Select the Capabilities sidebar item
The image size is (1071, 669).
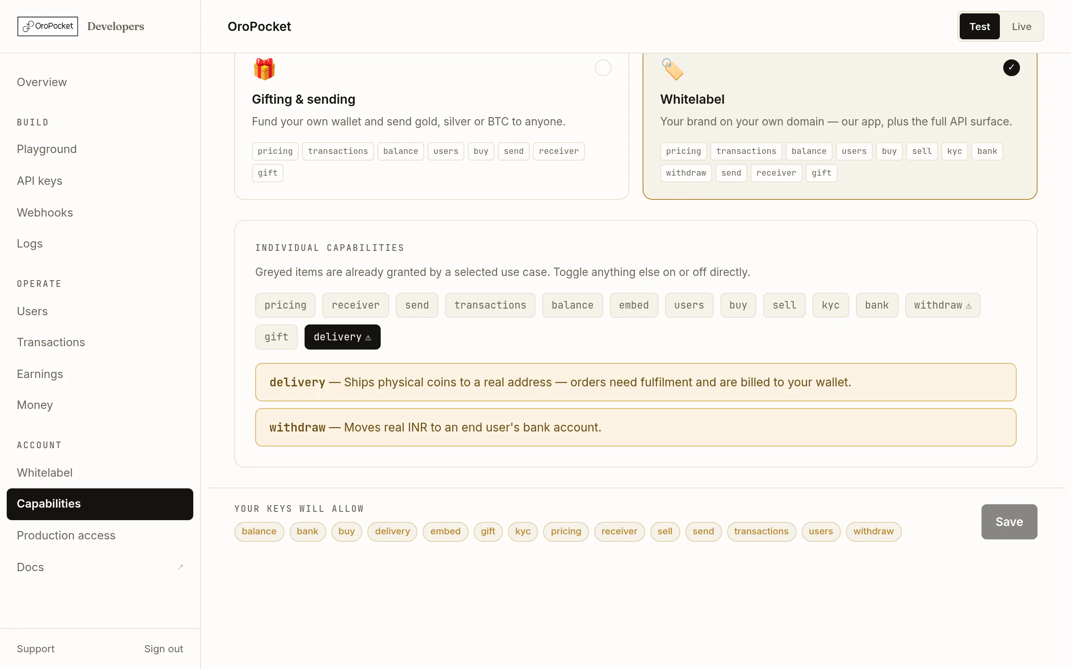100,504
